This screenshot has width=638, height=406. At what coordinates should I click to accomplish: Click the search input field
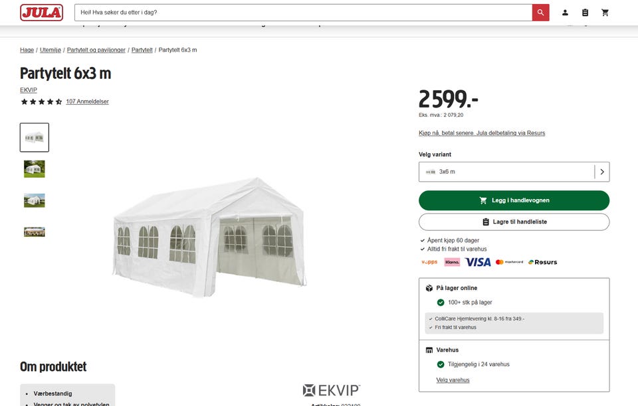pos(303,13)
